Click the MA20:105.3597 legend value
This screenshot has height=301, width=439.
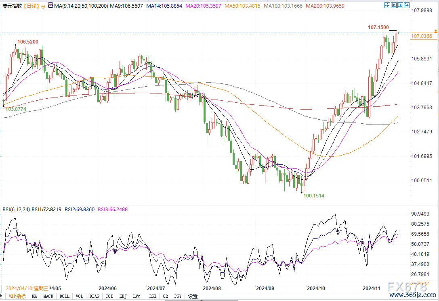pyautogui.click(x=203, y=6)
